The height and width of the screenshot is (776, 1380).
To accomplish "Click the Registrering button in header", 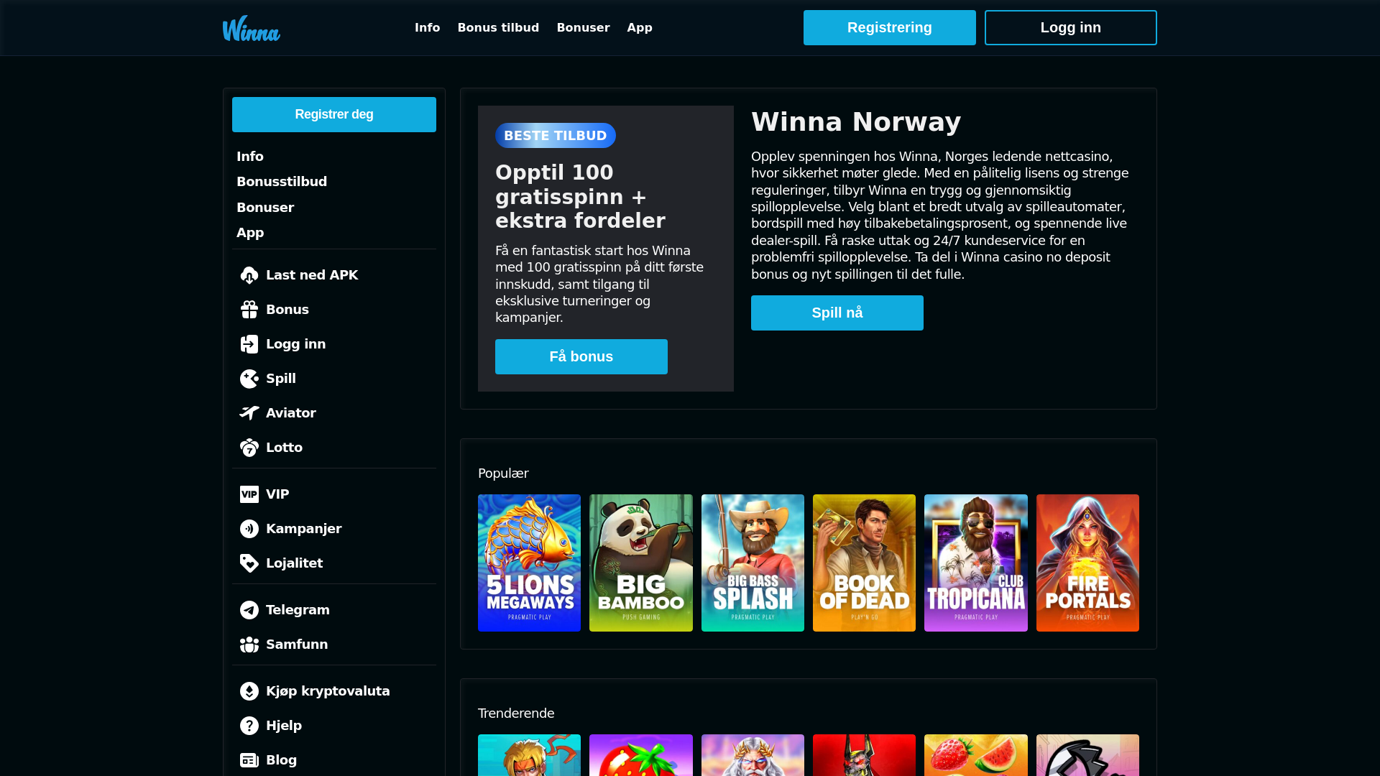I will pos(890,27).
